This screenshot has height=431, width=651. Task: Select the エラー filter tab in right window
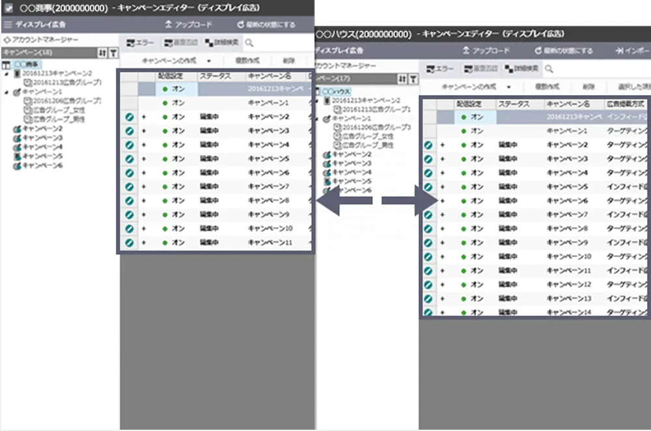[439, 68]
